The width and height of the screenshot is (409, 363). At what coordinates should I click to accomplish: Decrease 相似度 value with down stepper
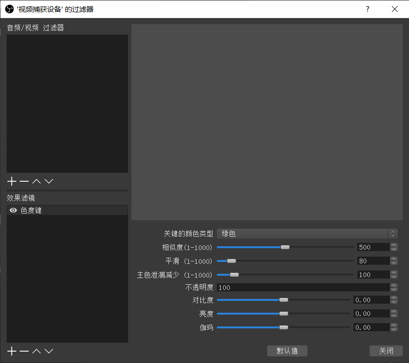pos(394,249)
